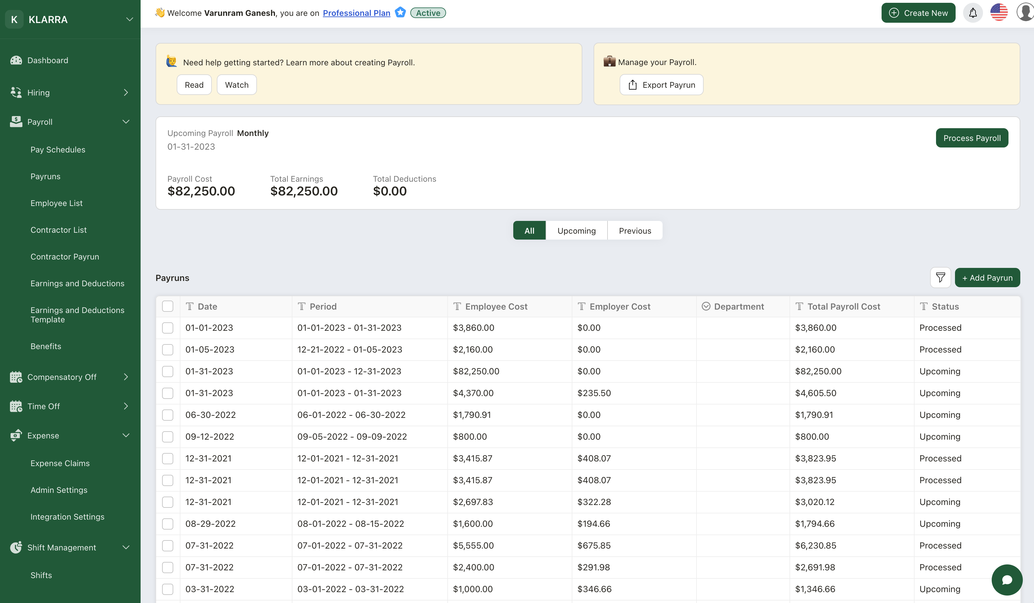The width and height of the screenshot is (1034, 603).
Task: Click the payruns filter funnel icon
Action: (x=940, y=278)
